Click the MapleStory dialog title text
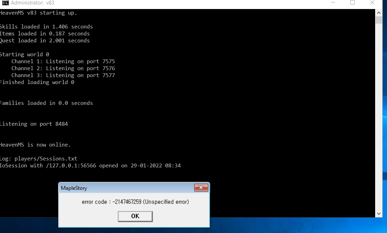This screenshot has width=387, height=233. click(x=74, y=188)
